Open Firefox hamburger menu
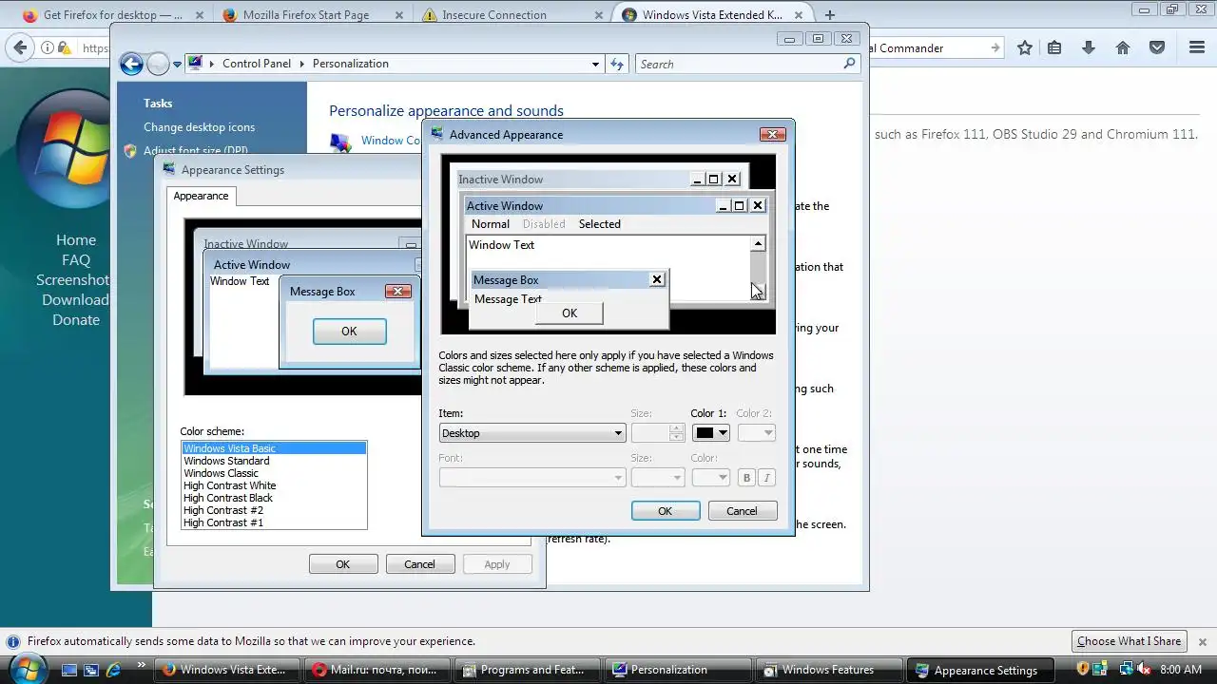The image size is (1217, 684). [x=1196, y=47]
